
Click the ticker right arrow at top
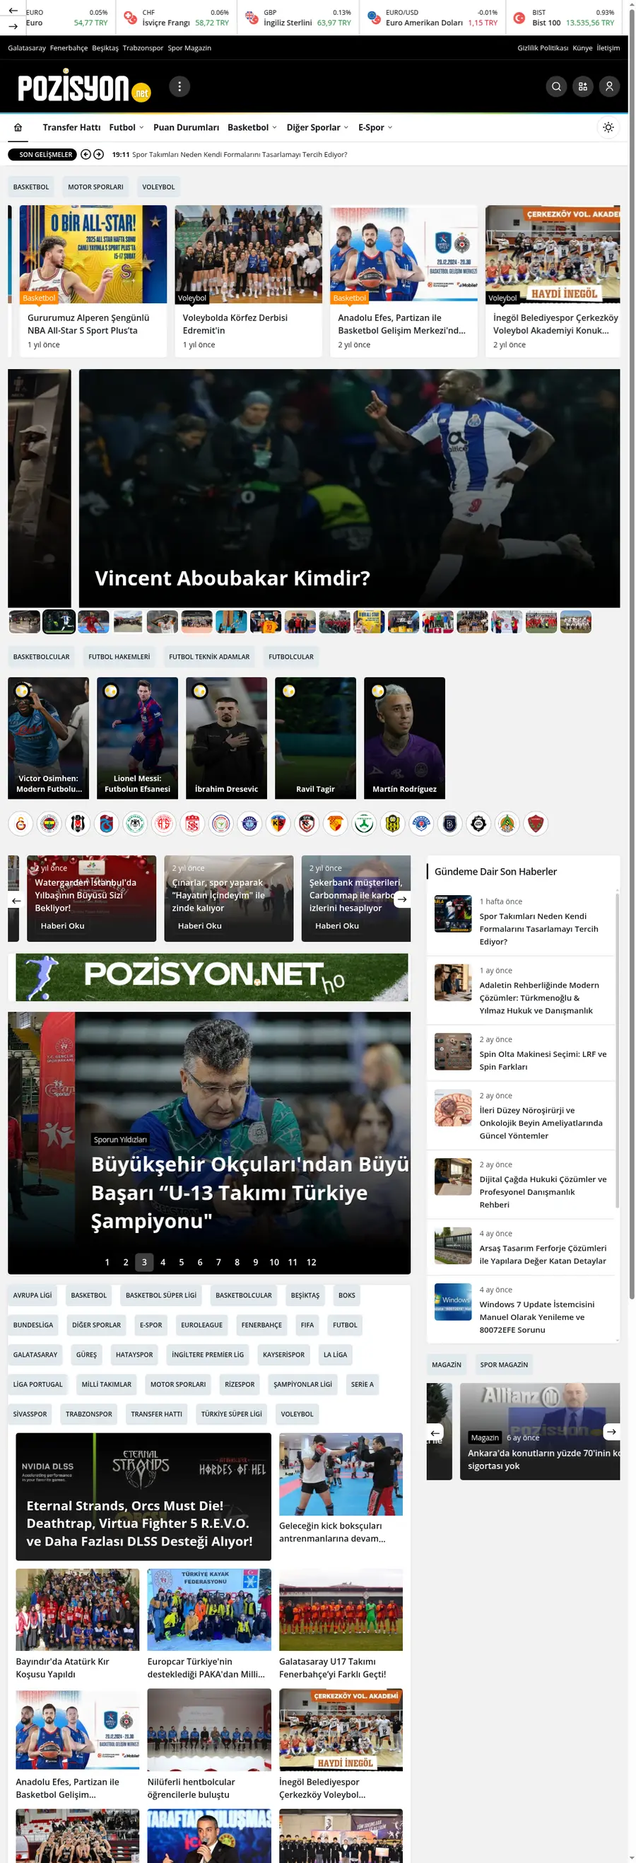(13, 26)
